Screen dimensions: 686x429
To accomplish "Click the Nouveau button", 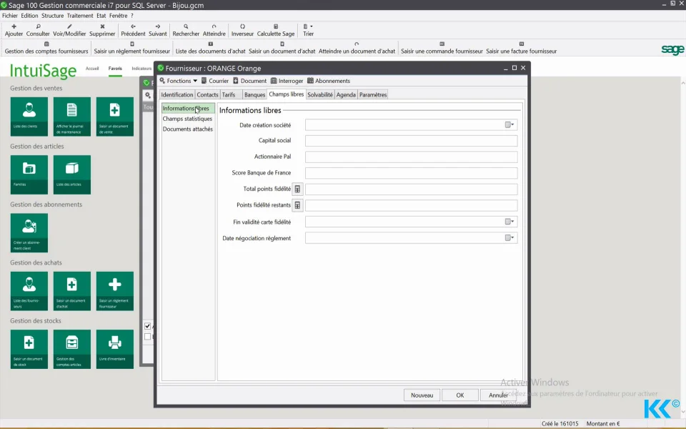I will (x=422, y=395).
